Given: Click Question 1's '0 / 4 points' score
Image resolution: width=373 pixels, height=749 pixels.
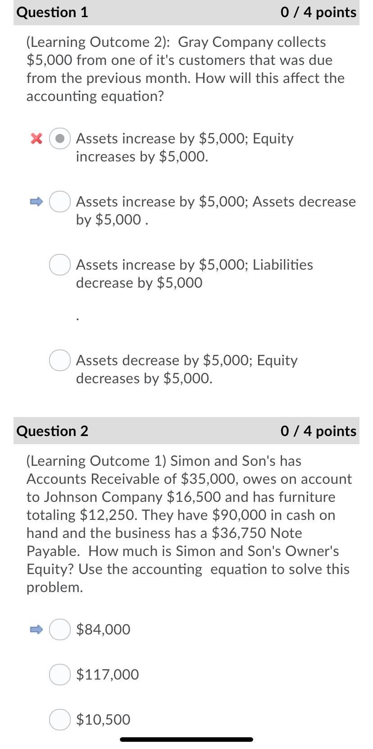Looking at the screenshot, I should tap(318, 12).
